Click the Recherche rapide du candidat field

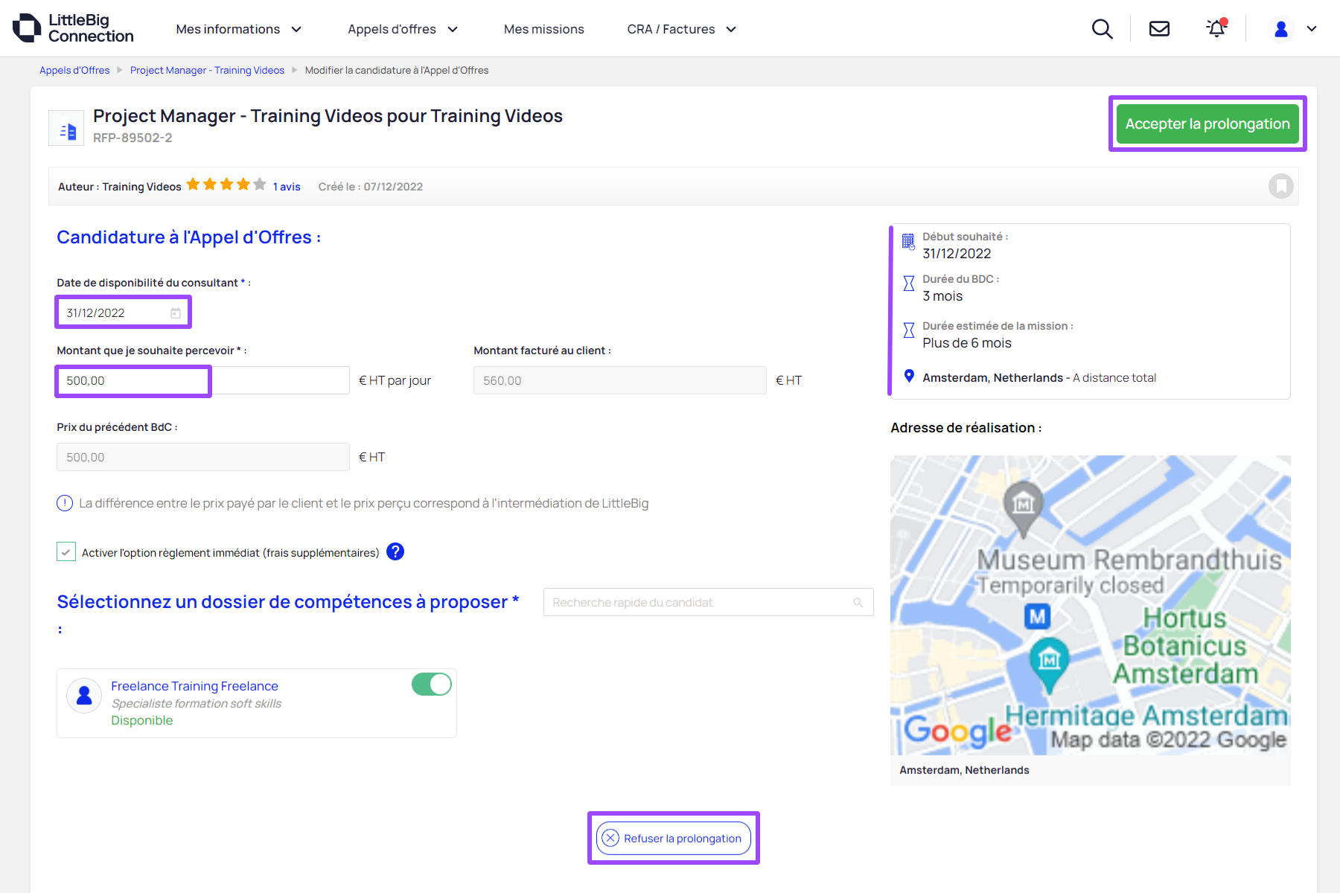click(708, 602)
